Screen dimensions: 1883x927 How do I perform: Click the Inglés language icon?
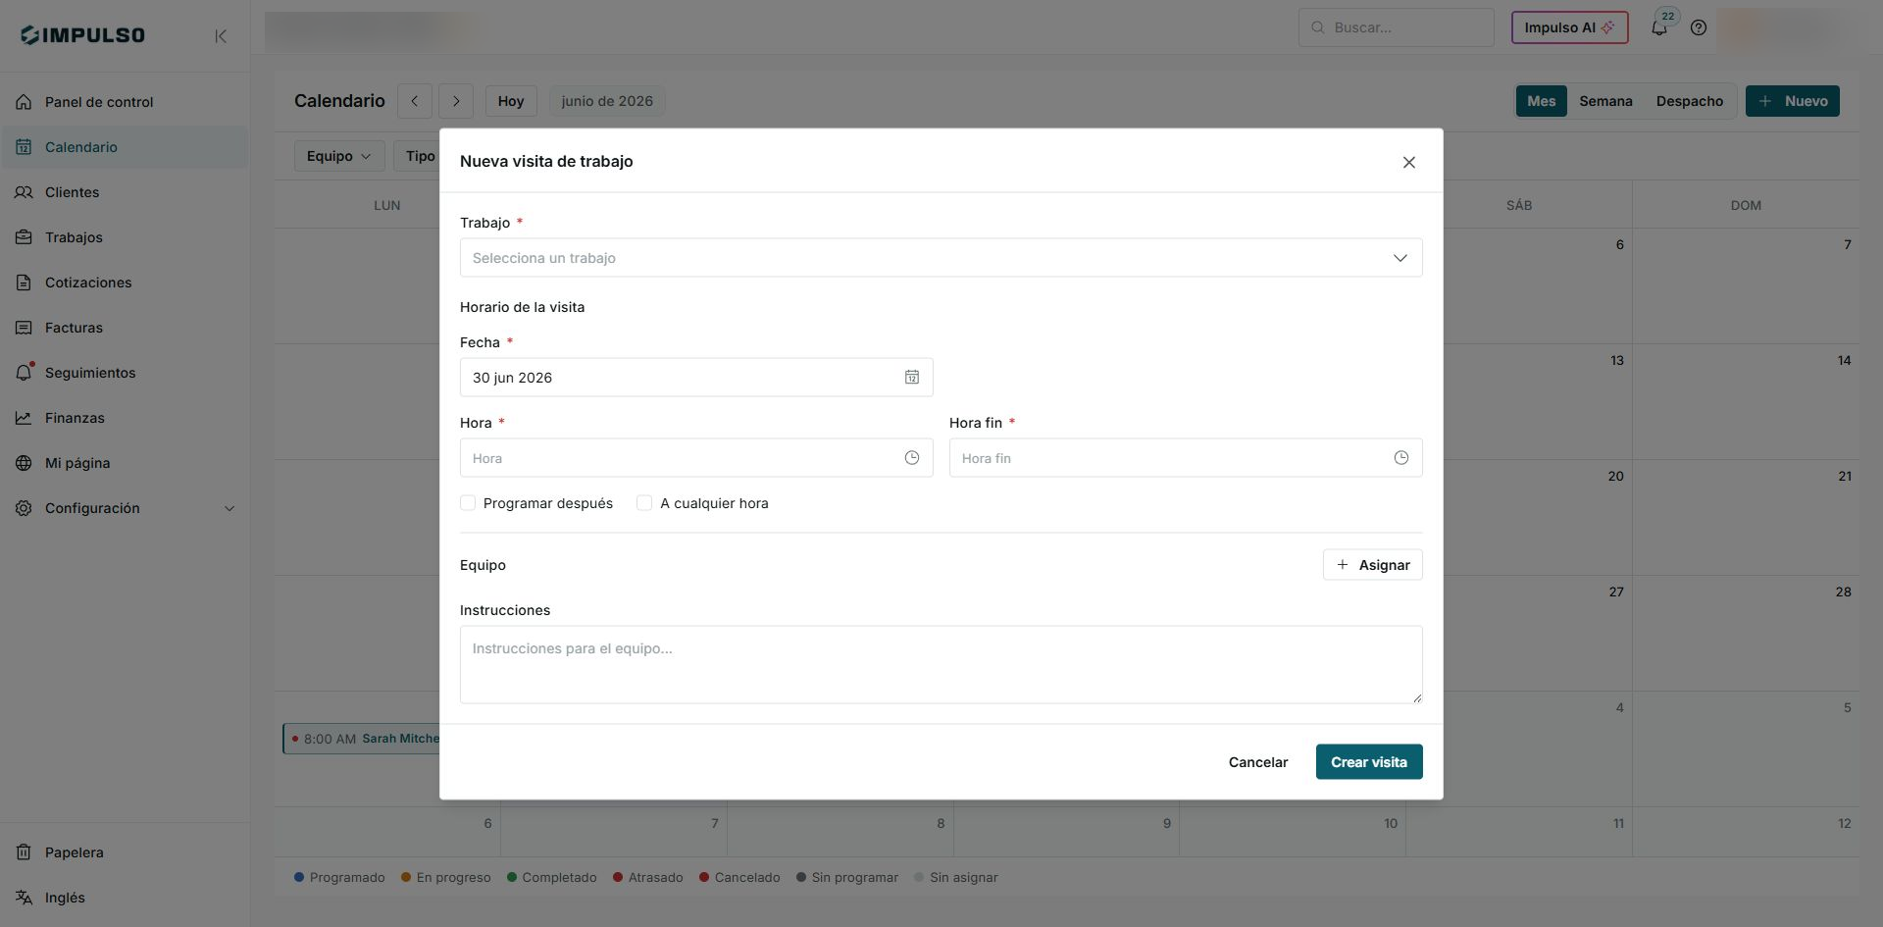point(24,898)
